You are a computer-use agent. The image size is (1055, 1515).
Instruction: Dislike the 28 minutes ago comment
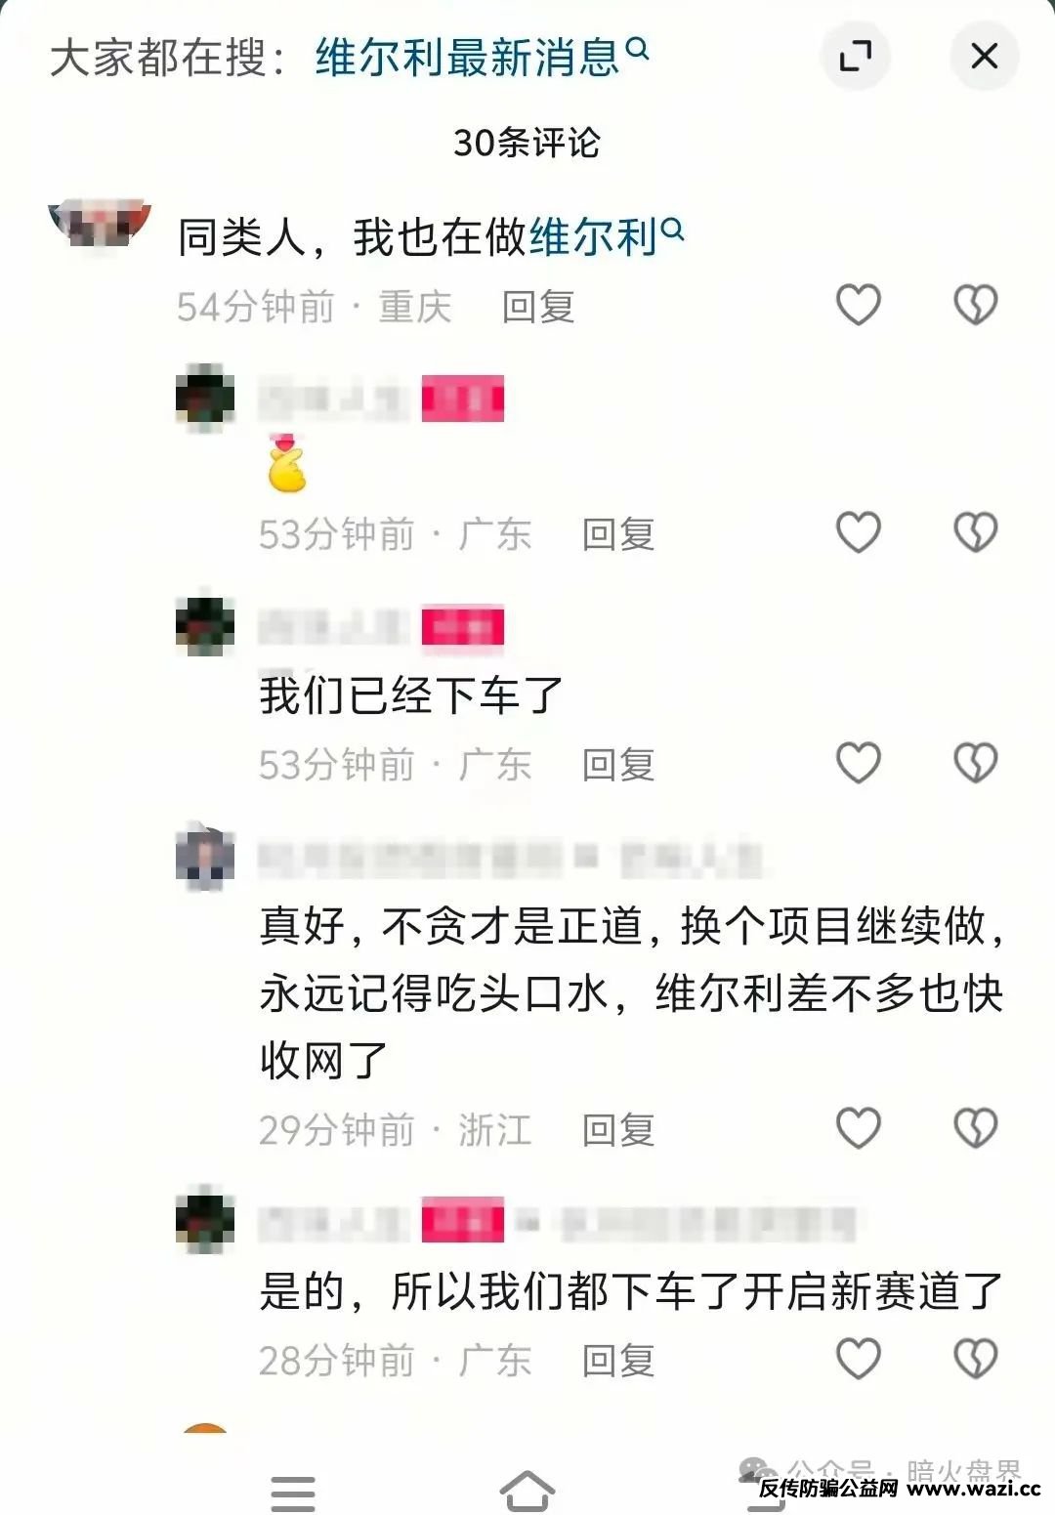click(x=975, y=1359)
